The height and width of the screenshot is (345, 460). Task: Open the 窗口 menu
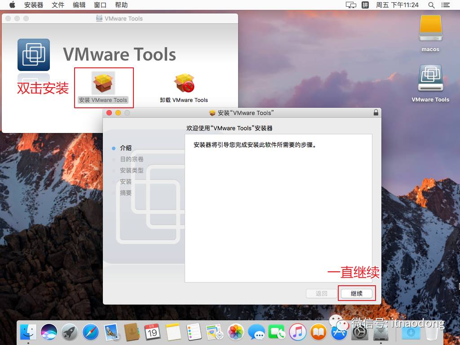100,4
